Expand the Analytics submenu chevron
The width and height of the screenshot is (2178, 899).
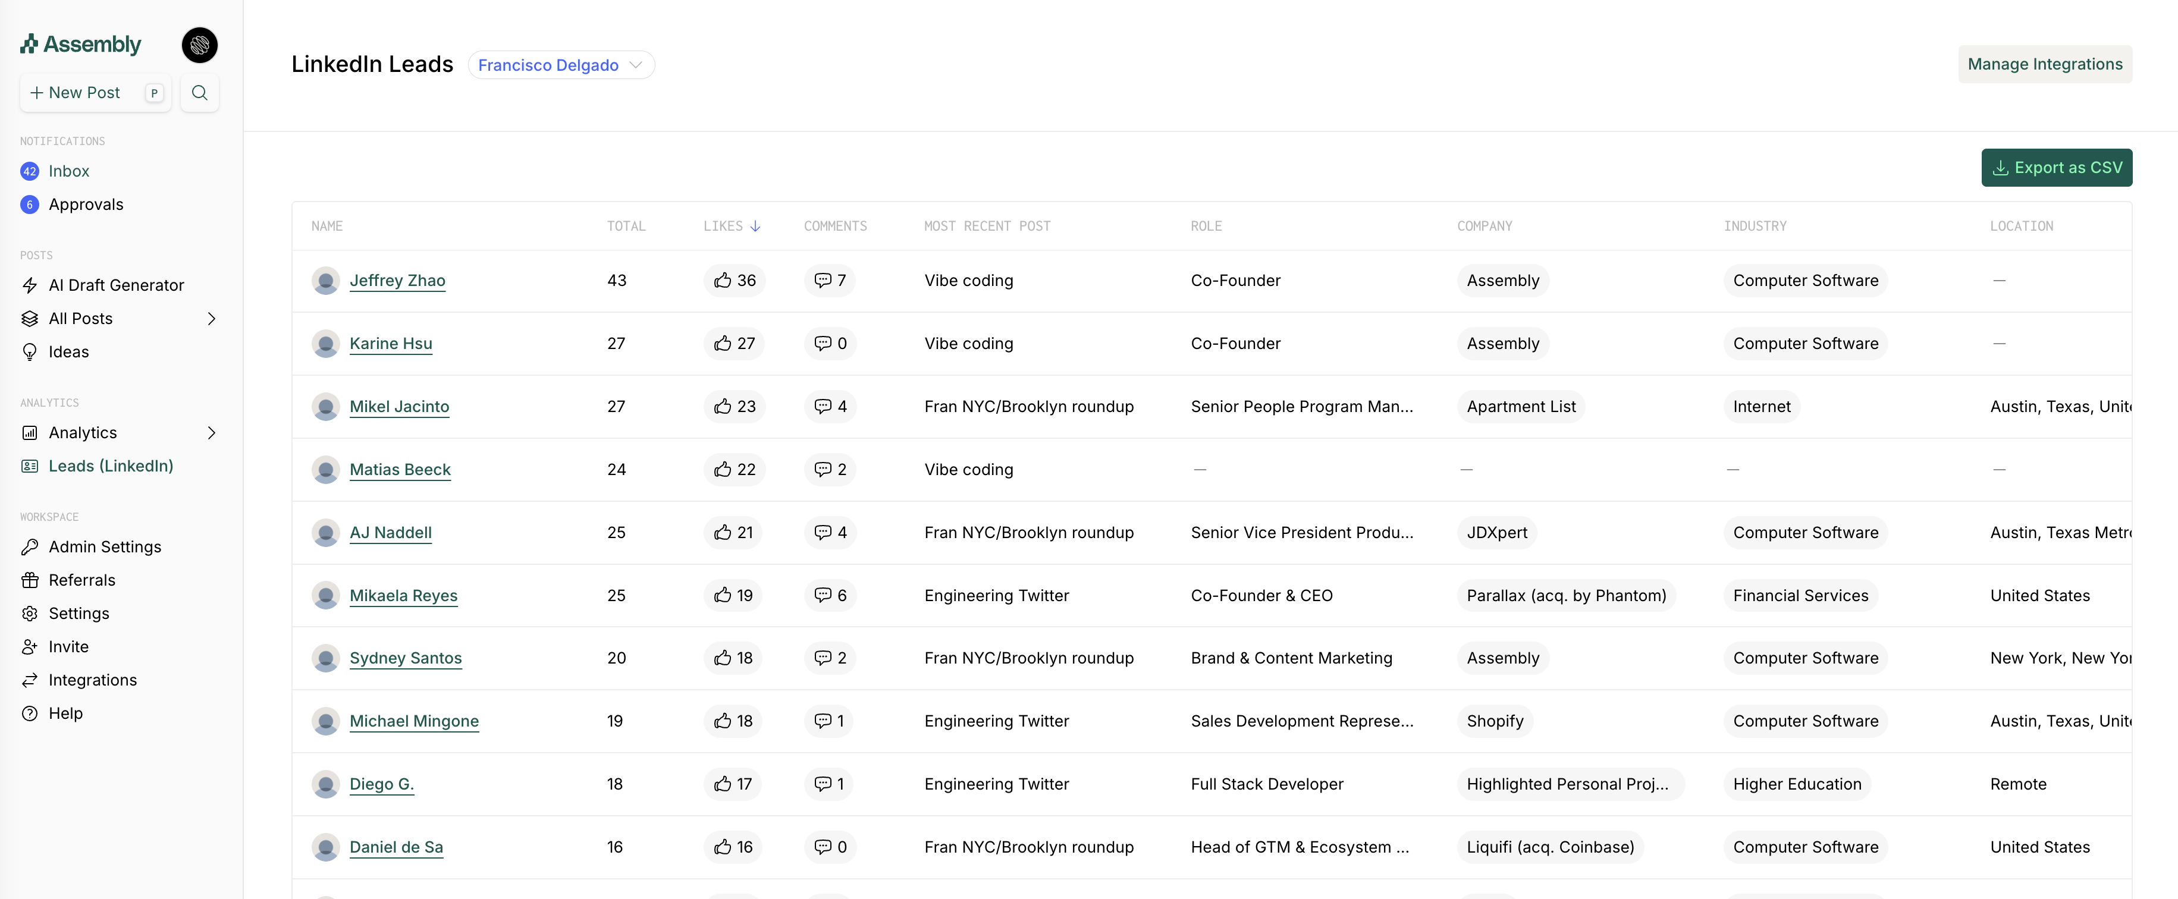click(x=211, y=433)
